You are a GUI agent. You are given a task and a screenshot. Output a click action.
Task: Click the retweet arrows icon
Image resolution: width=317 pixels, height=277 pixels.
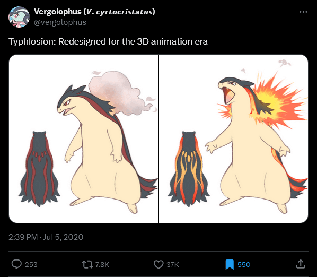(87, 264)
